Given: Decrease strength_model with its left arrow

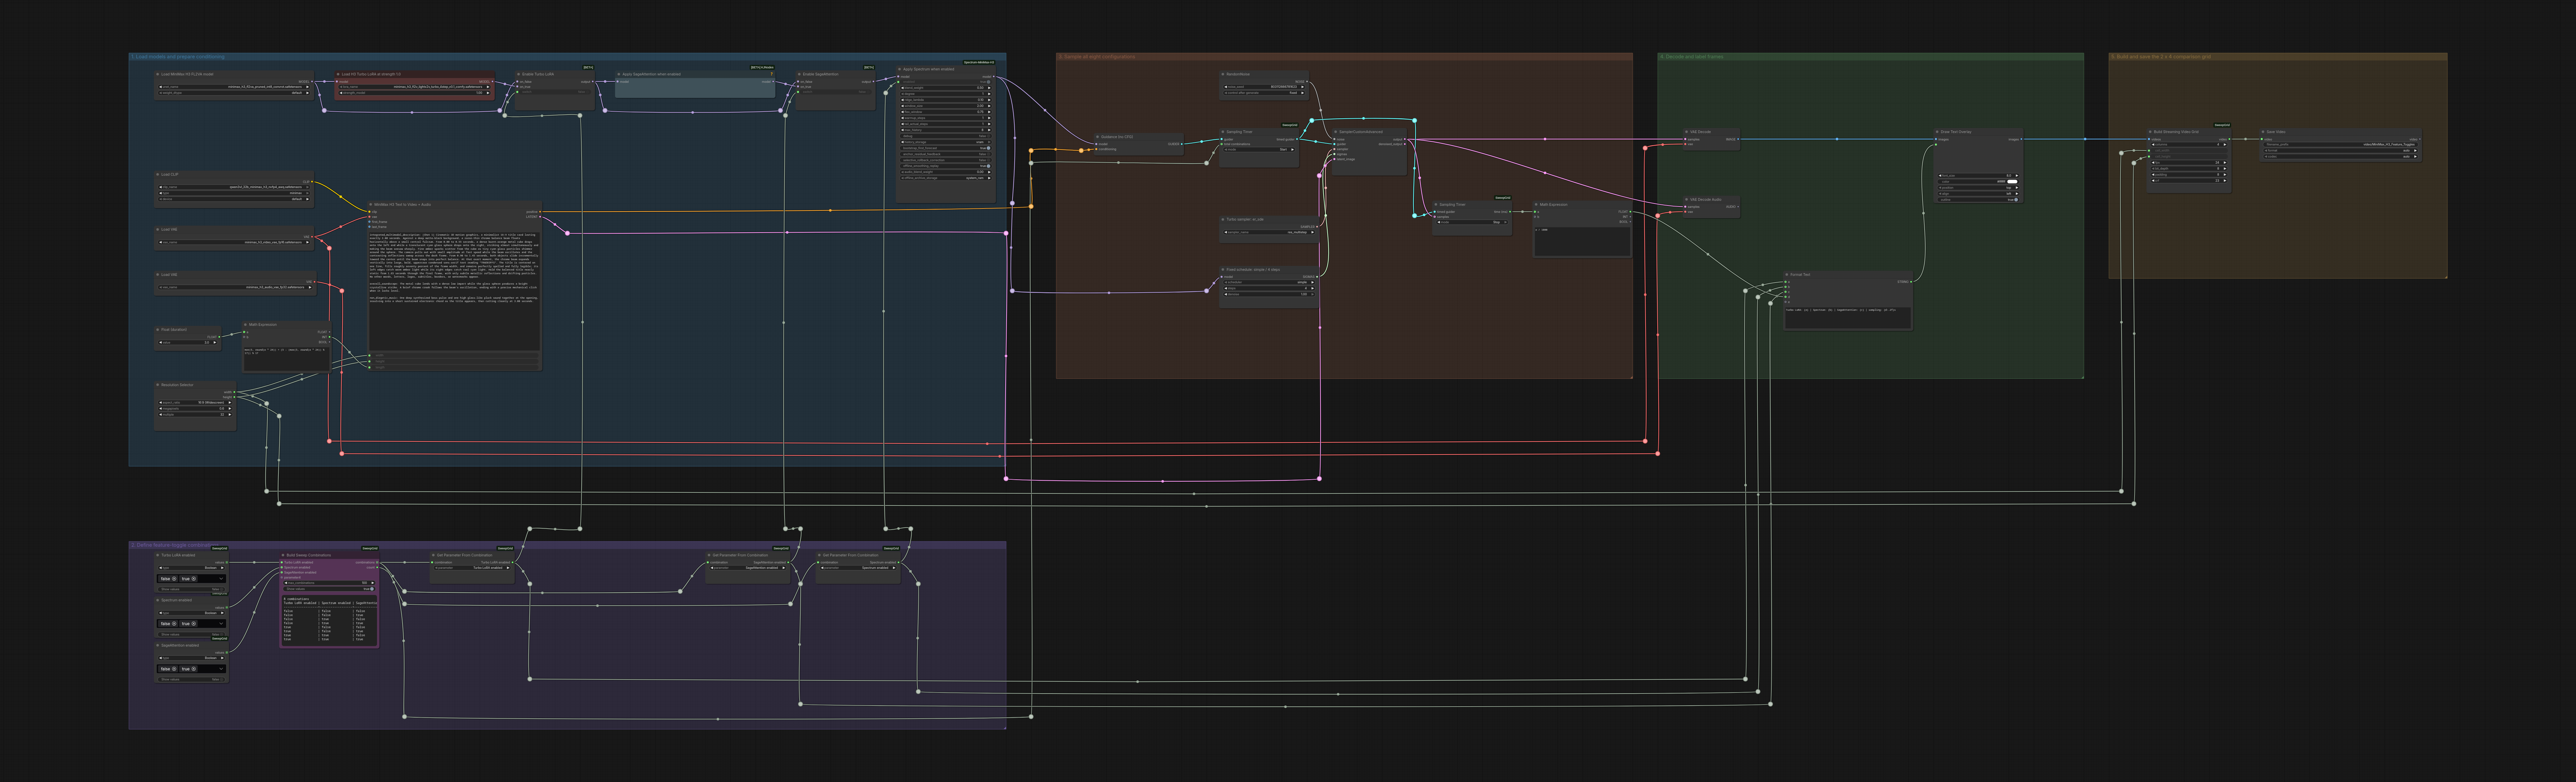Looking at the screenshot, I should (341, 93).
